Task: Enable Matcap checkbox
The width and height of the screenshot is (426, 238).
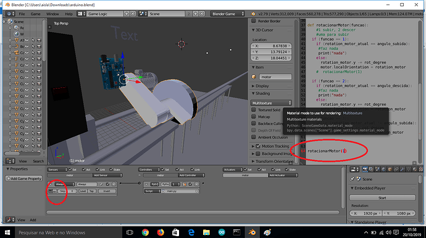Action: [x=254, y=116]
